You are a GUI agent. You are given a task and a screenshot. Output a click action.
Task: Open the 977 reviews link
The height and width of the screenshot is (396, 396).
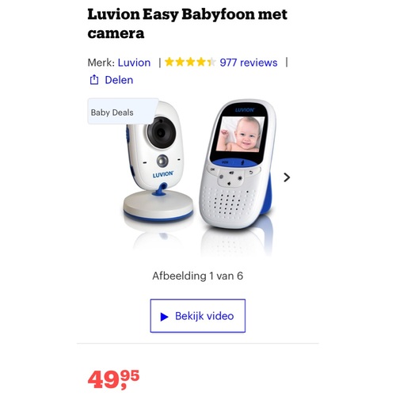[249, 63]
